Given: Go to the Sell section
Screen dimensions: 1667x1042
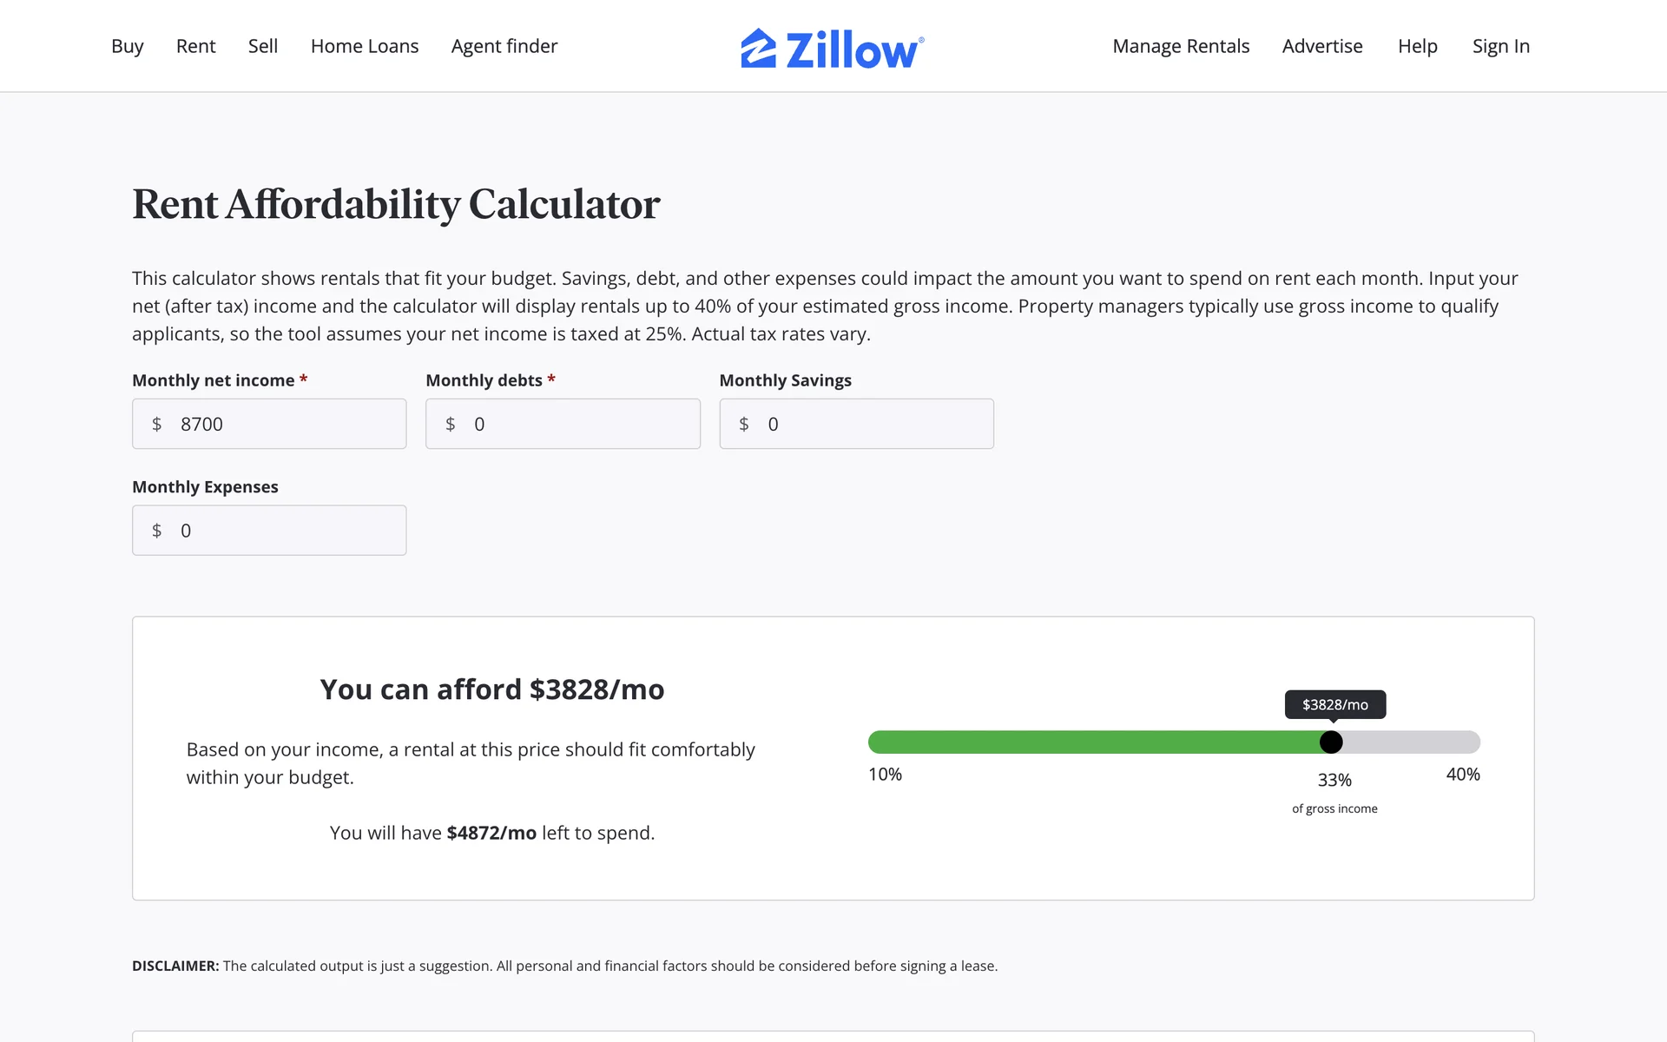Looking at the screenshot, I should pos(262,46).
